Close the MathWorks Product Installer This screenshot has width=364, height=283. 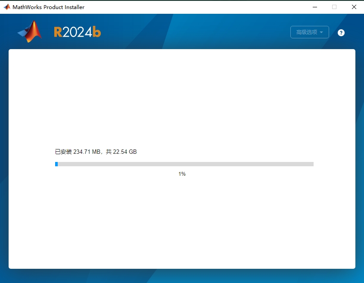354,7
